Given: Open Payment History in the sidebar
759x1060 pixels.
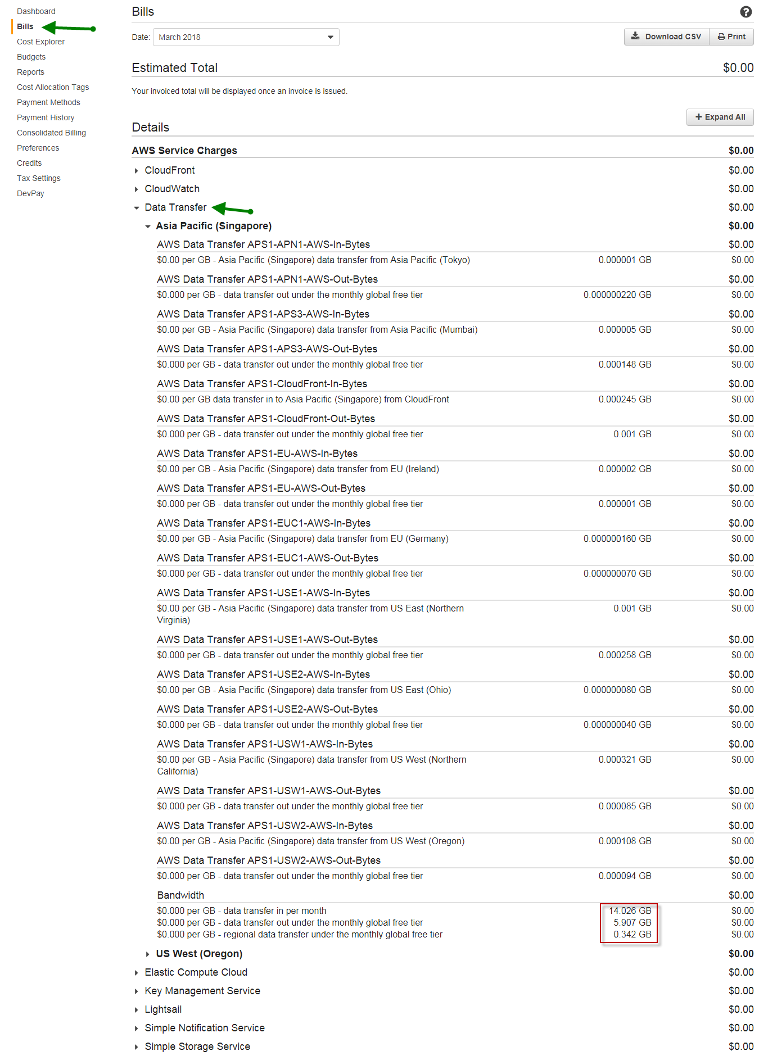Looking at the screenshot, I should (46, 117).
